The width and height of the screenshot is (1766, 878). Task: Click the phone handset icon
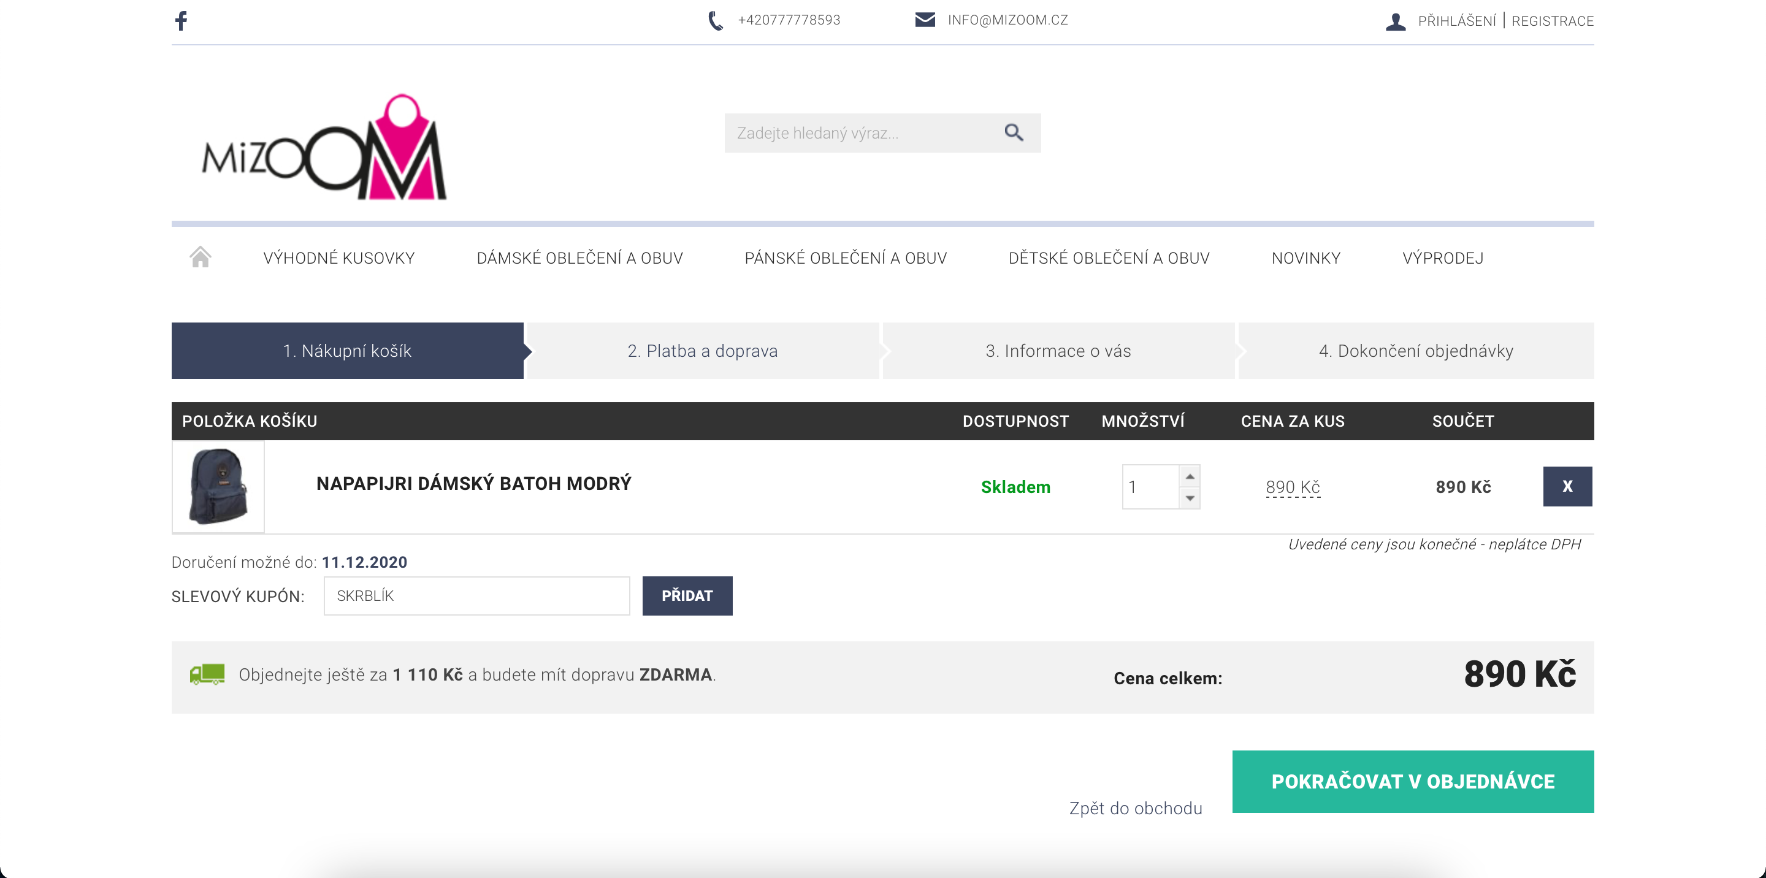(x=715, y=21)
